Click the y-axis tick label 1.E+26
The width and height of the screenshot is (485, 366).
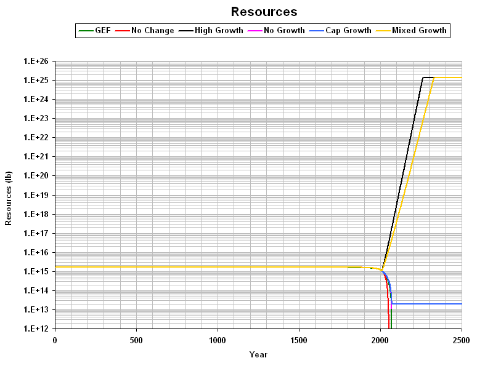point(36,62)
